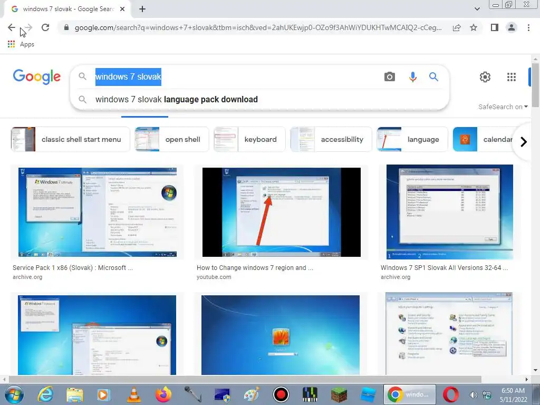The image size is (540, 405).
Task: Open the Windows 7 login screen thumbnail
Action: (x=281, y=335)
